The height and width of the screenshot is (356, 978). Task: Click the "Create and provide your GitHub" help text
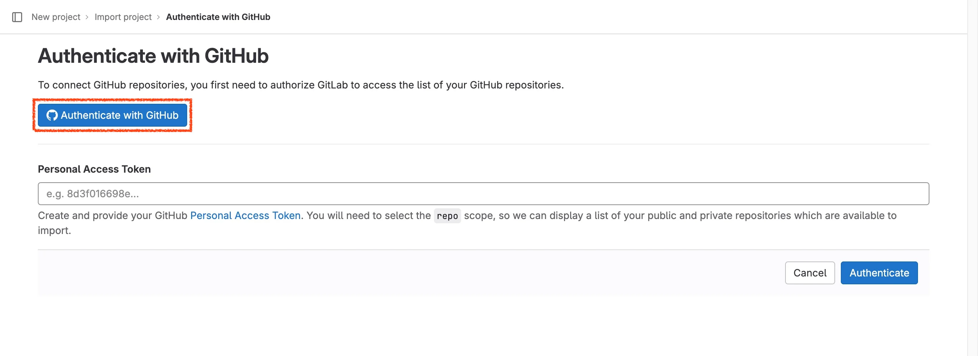(113, 215)
